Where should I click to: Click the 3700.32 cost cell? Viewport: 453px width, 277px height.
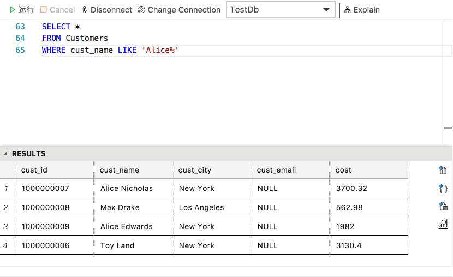click(368, 188)
